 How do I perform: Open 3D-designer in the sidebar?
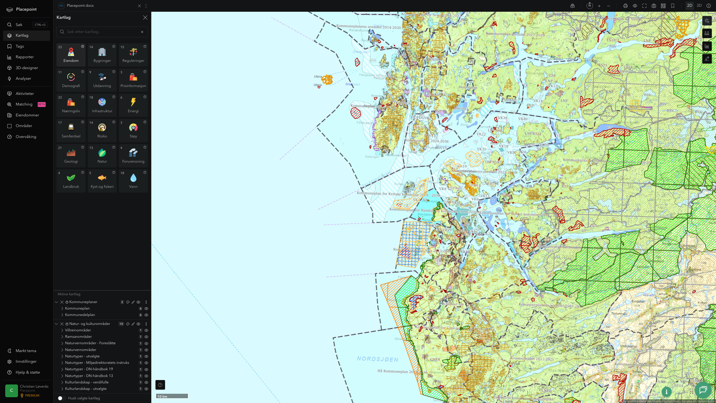(x=27, y=68)
